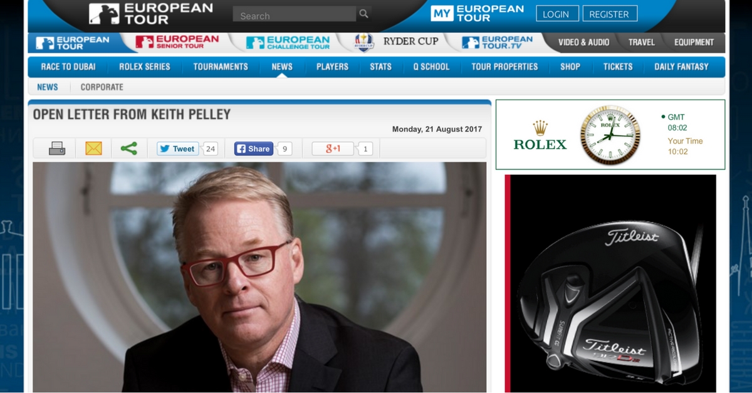Screen dimensions: 752x393
Task: Open the Corporate news sub-tab
Action: coord(102,87)
